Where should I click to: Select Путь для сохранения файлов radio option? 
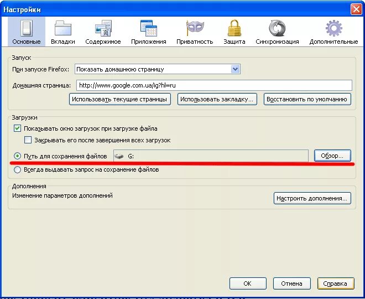coord(17,156)
